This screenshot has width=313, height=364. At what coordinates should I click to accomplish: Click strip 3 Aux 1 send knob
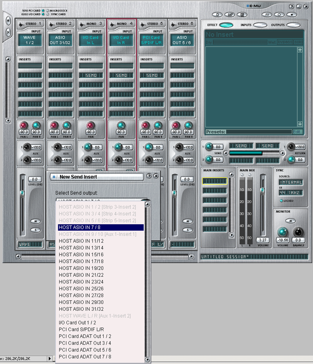[87, 147]
